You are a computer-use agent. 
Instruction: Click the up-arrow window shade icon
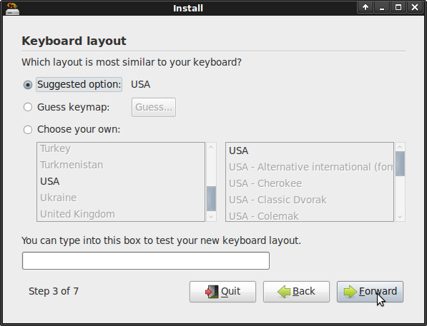coord(365,7)
